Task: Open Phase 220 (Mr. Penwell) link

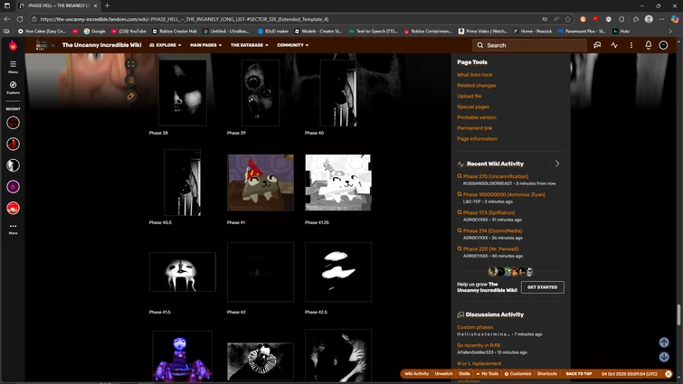Action: [490, 249]
